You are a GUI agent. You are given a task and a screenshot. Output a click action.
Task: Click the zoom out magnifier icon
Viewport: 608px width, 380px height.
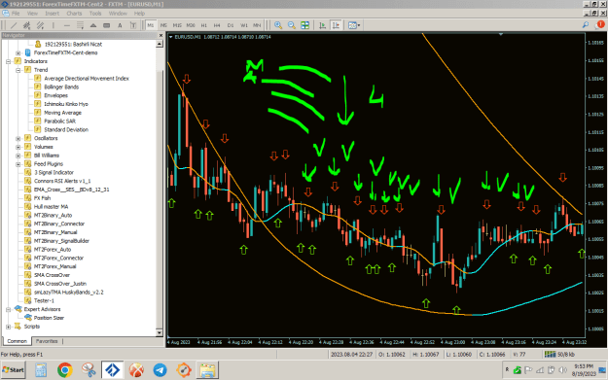point(292,25)
